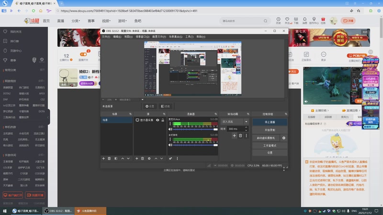383x215 pixels.
Task: Switch to OBS in Windows taskbar
Action: click(58, 211)
